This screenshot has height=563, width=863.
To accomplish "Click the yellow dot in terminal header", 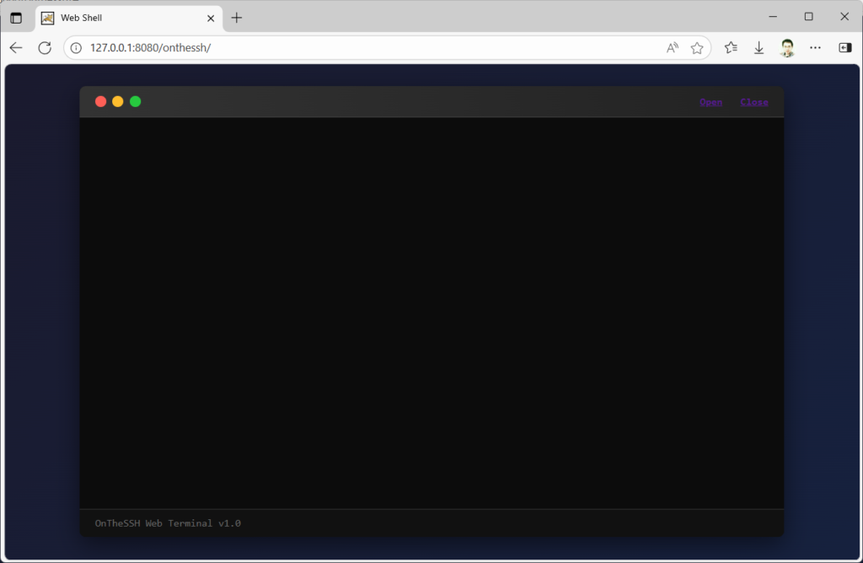I will pyautogui.click(x=118, y=102).
